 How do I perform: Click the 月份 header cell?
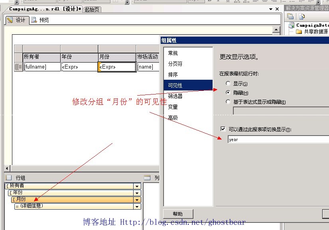[x=117, y=57]
